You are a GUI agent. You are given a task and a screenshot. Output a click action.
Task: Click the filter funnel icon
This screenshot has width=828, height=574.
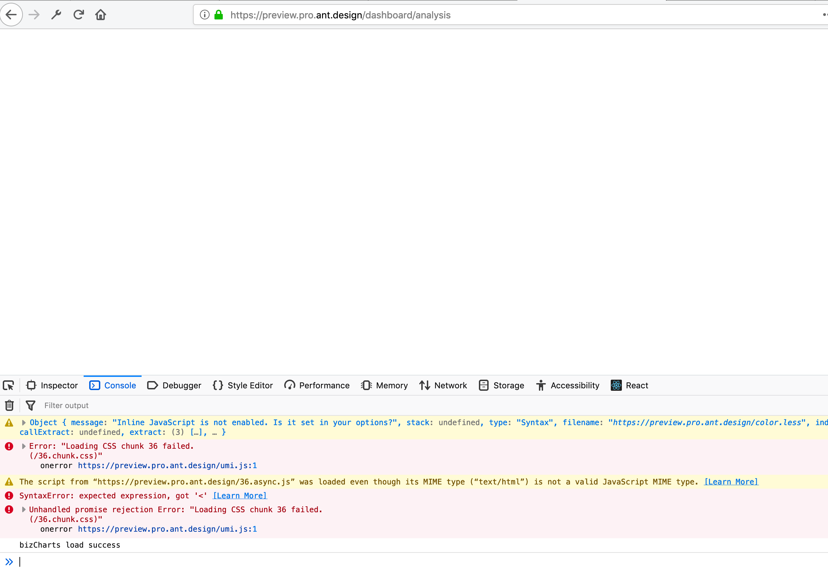[31, 405]
